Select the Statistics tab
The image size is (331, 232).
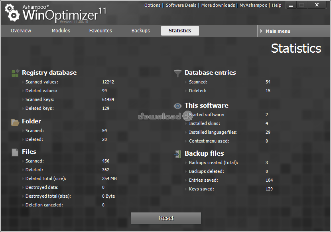pyautogui.click(x=180, y=31)
